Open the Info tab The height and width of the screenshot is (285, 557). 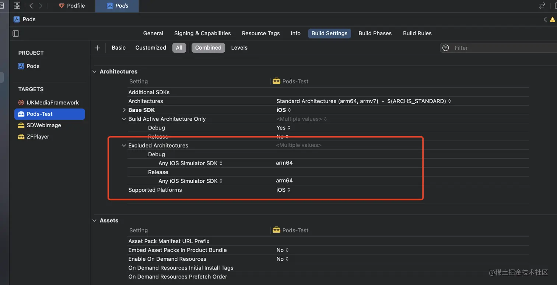point(295,33)
